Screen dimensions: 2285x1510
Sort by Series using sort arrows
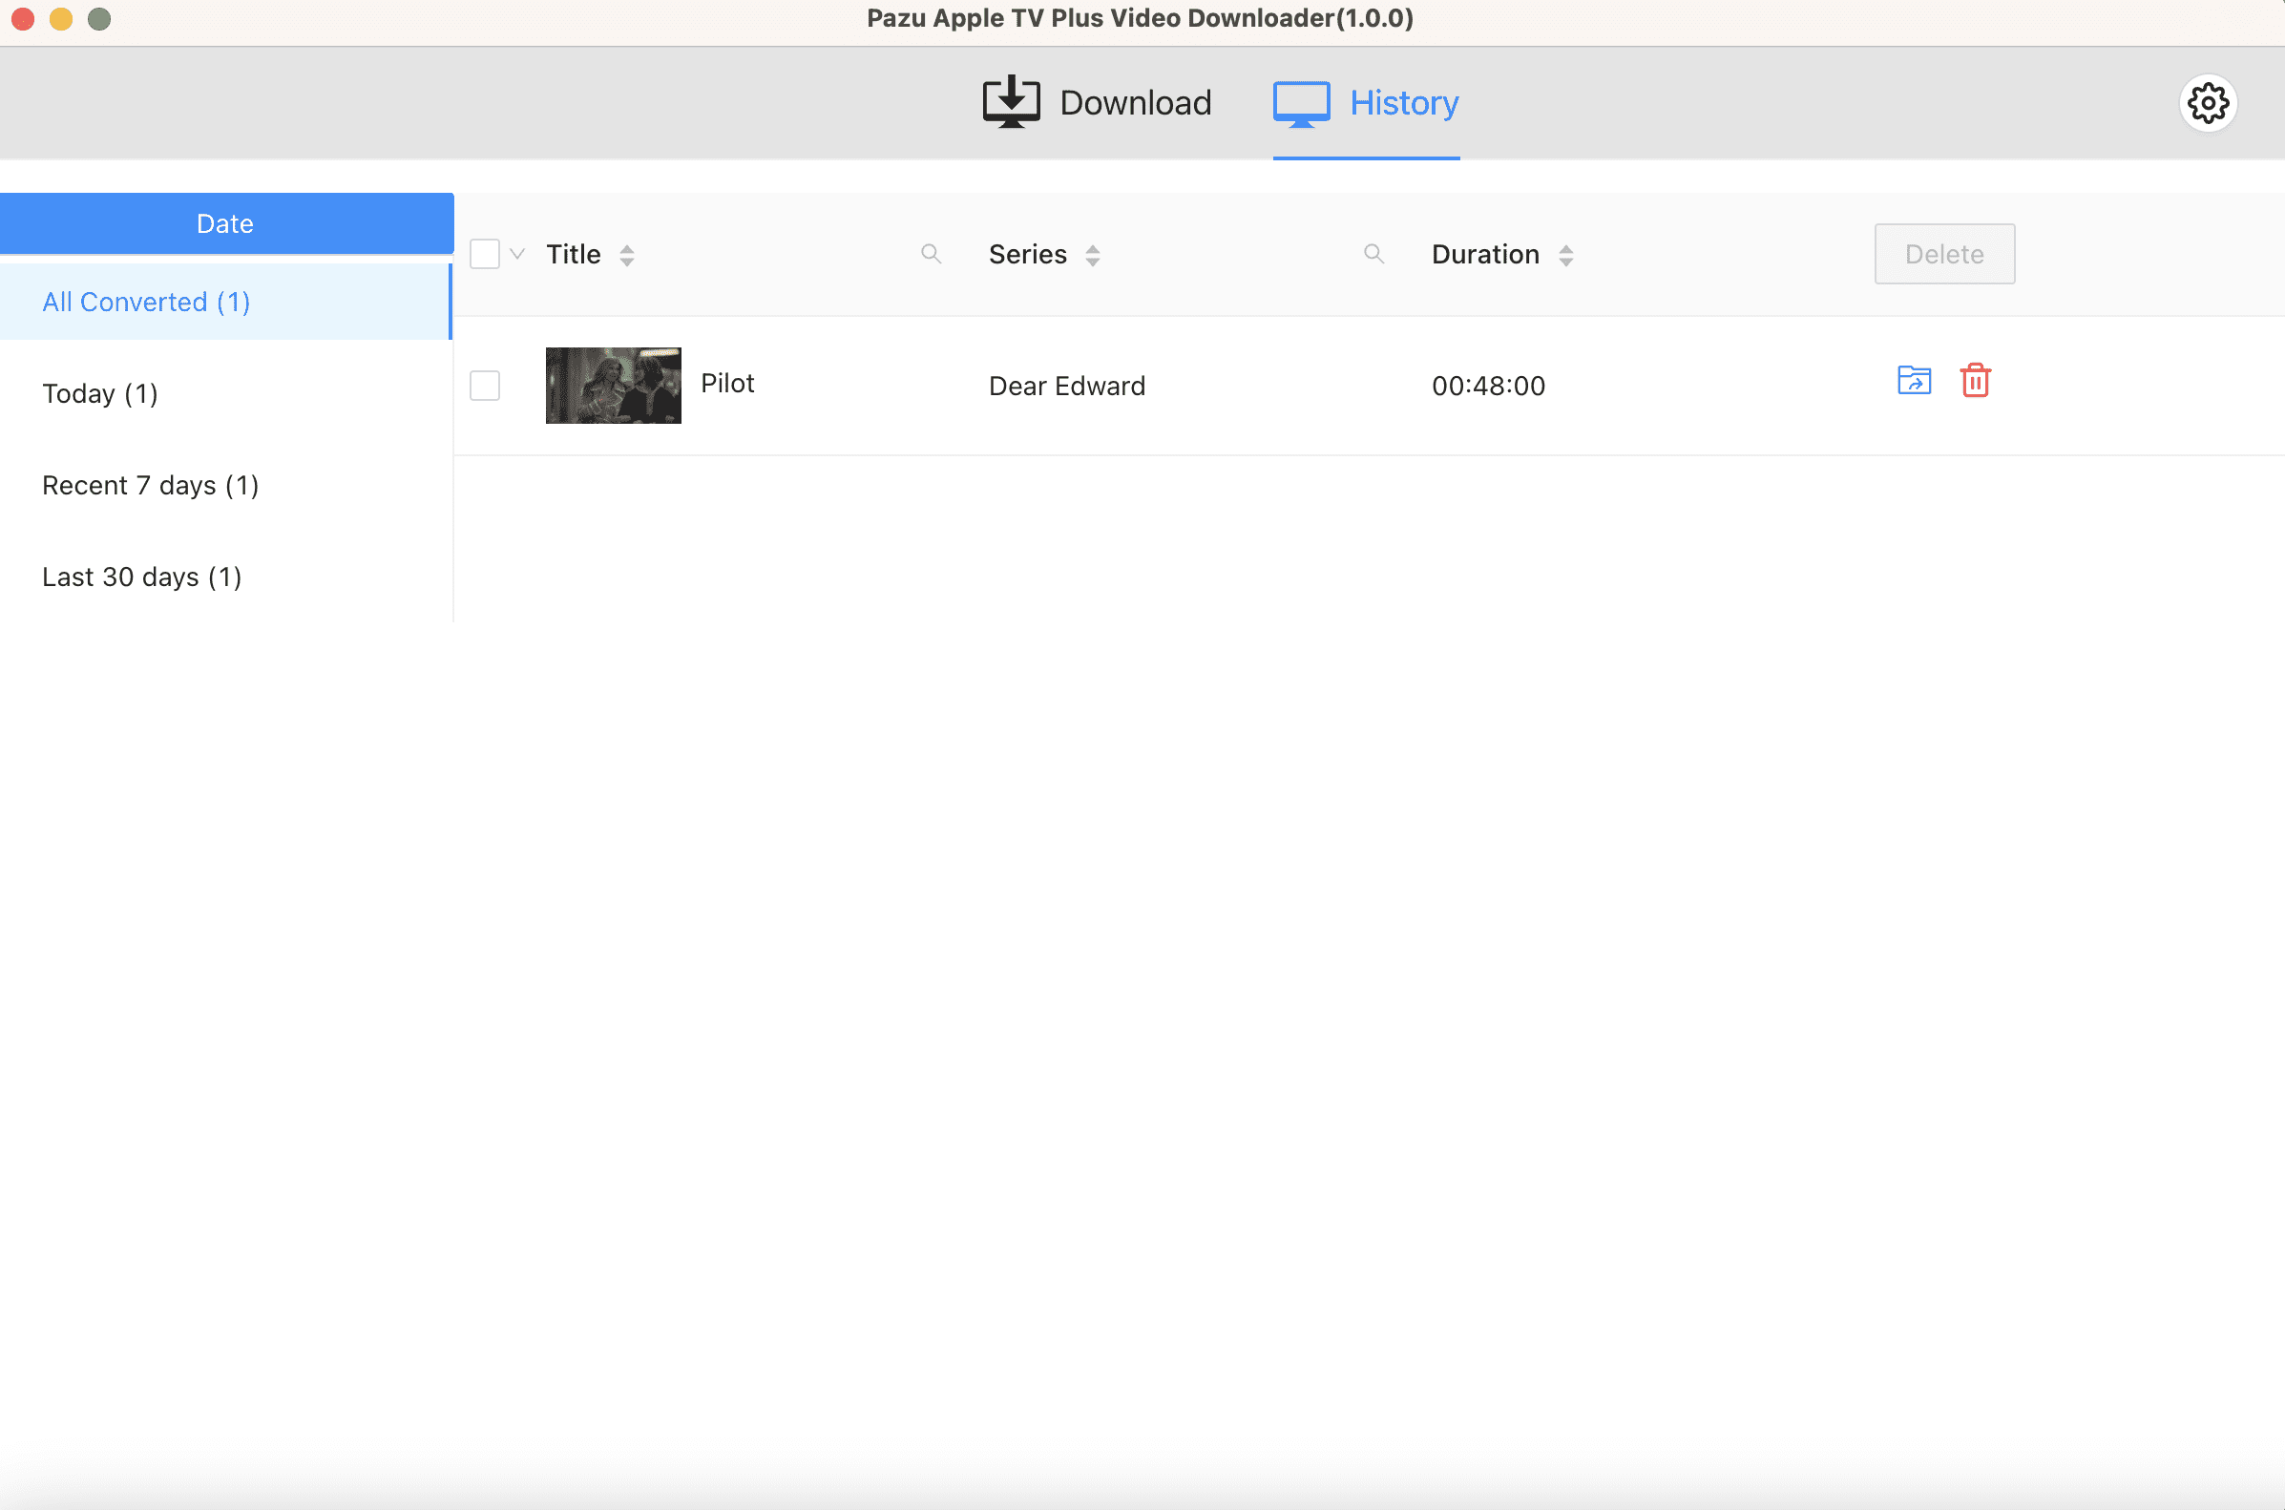pos(1092,255)
